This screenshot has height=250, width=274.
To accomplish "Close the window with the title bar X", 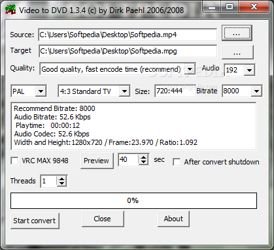I will pos(254,7).
